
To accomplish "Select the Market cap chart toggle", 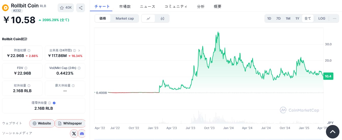I will coord(125,18).
